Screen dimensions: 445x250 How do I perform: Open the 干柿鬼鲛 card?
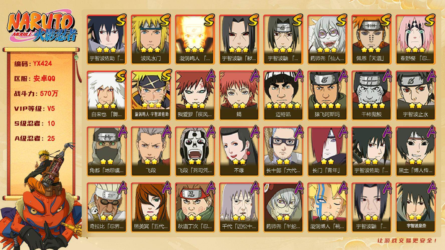371,95
